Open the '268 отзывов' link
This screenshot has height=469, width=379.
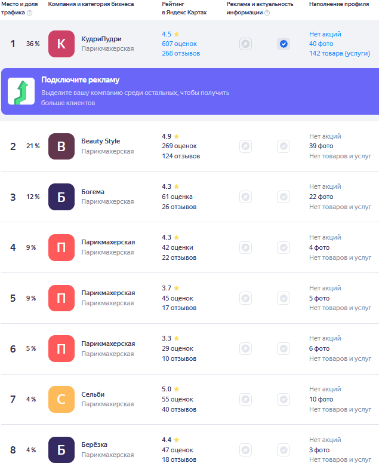pos(181,53)
